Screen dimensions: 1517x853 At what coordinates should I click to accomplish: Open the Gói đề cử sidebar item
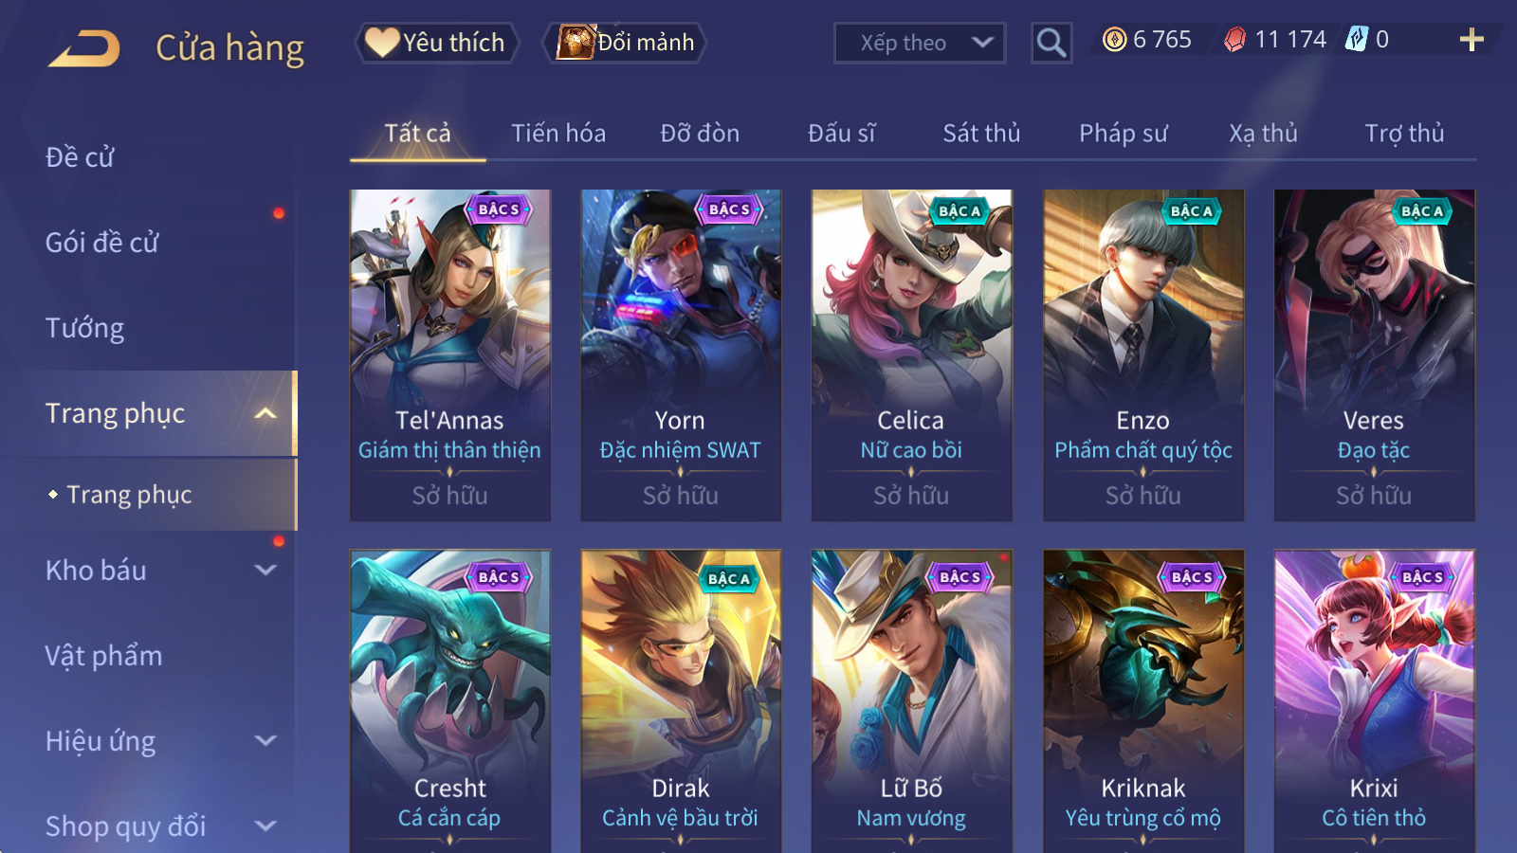(102, 244)
